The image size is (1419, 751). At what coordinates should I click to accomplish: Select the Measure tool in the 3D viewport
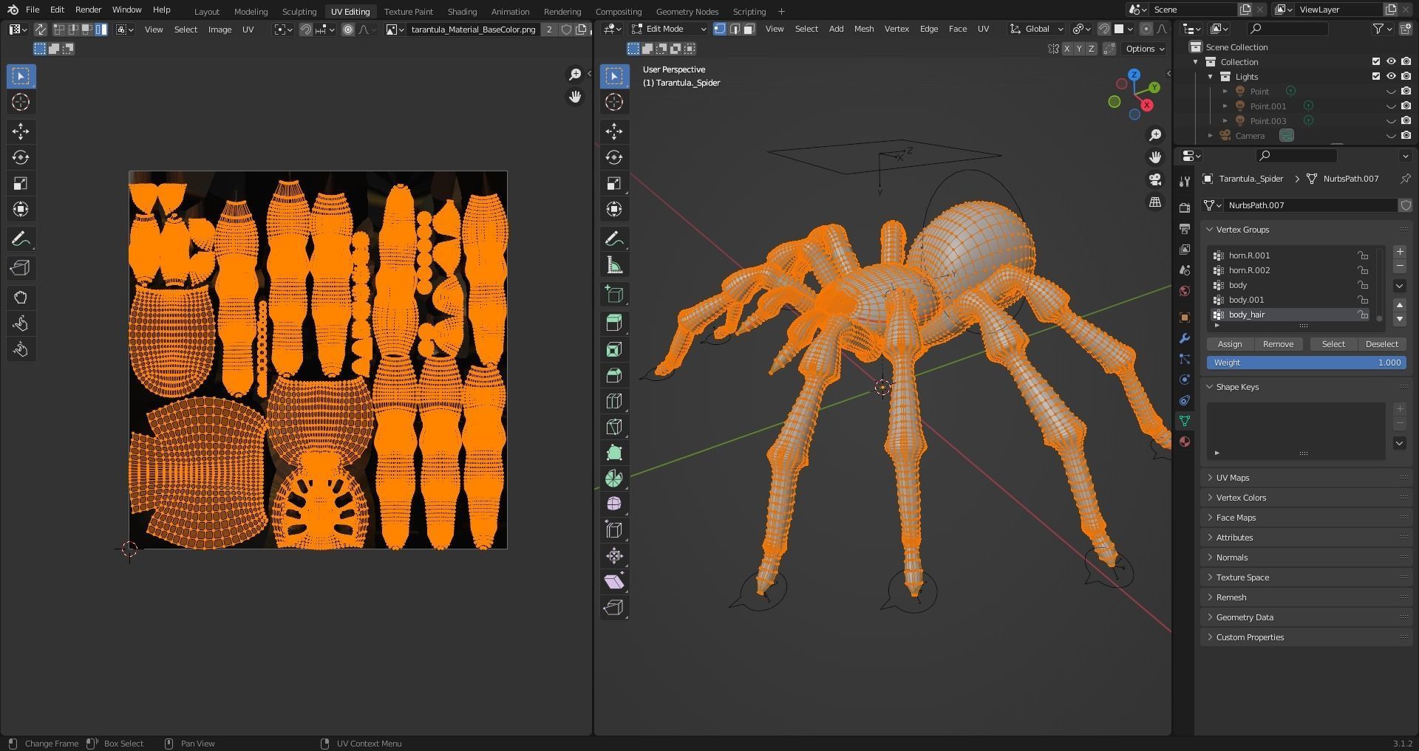point(614,265)
